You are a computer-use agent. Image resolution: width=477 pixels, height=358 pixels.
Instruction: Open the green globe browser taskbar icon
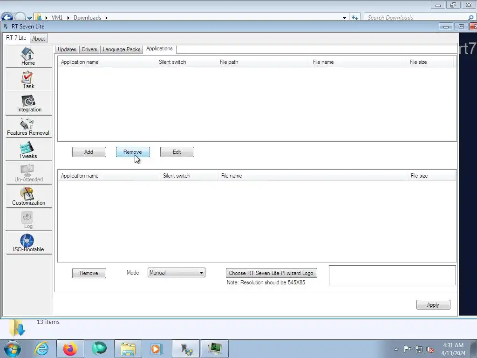pos(100,349)
